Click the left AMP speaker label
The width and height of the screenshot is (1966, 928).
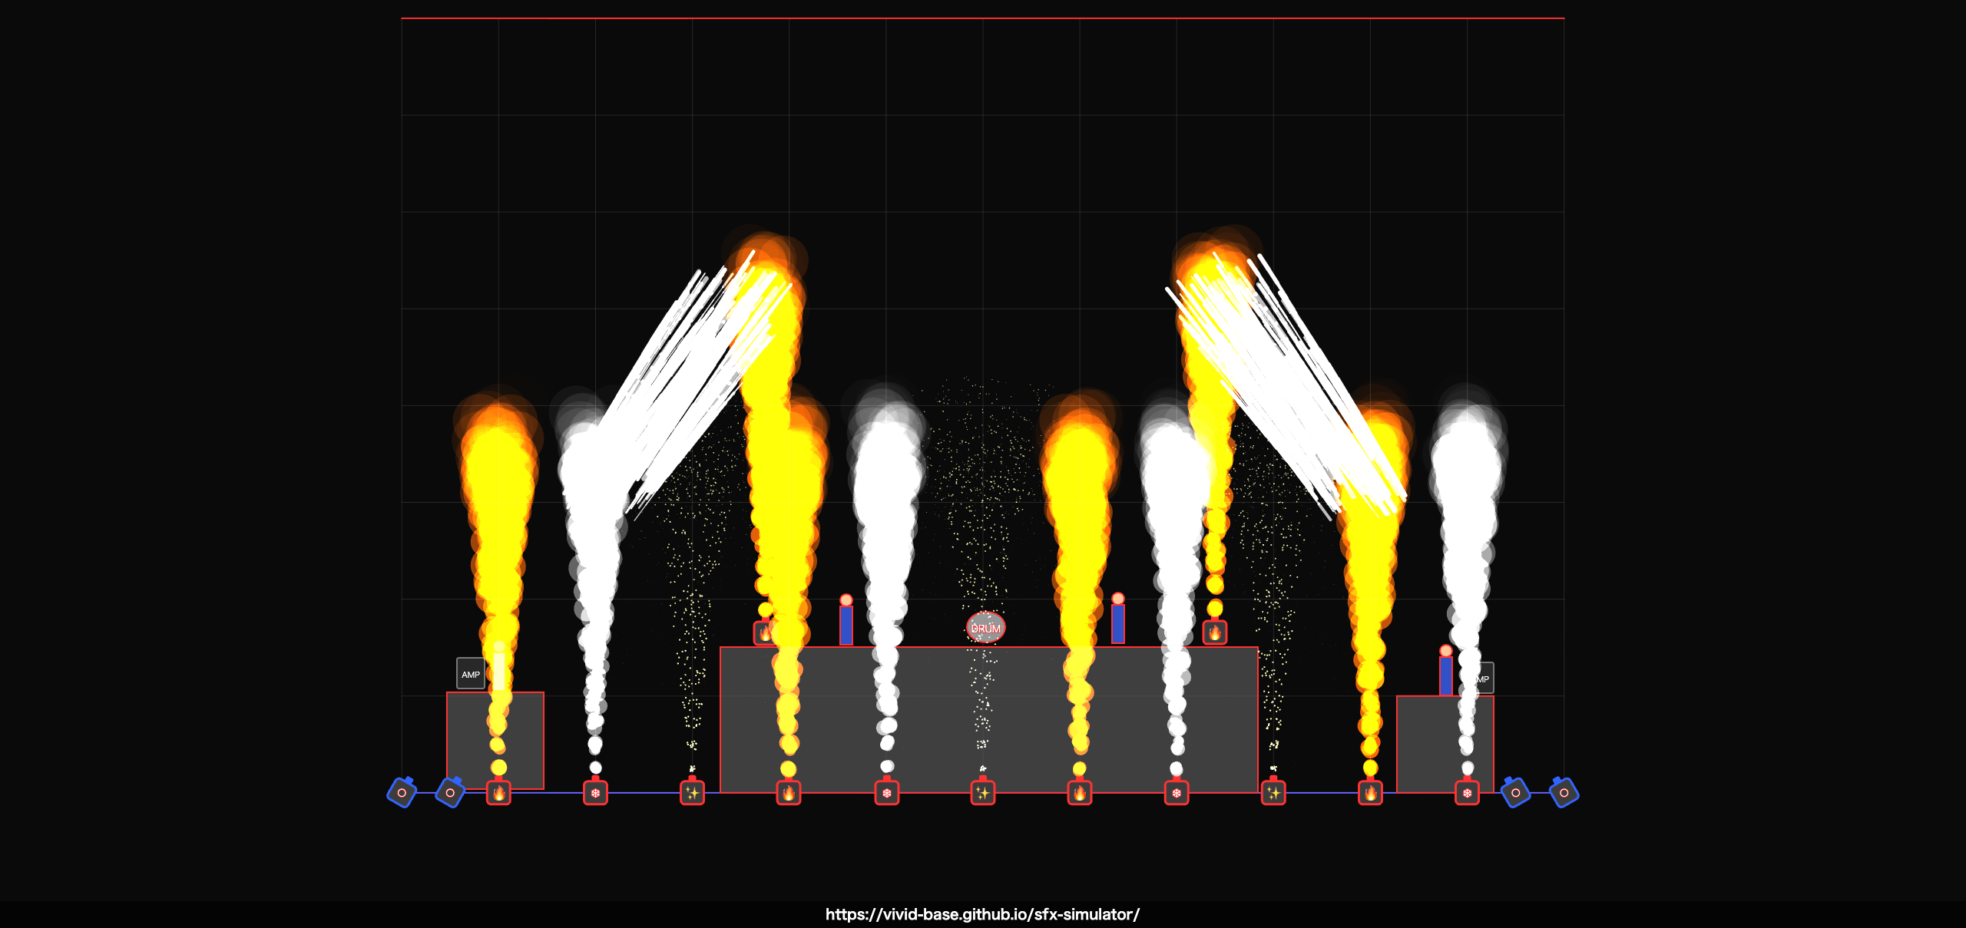point(470,674)
